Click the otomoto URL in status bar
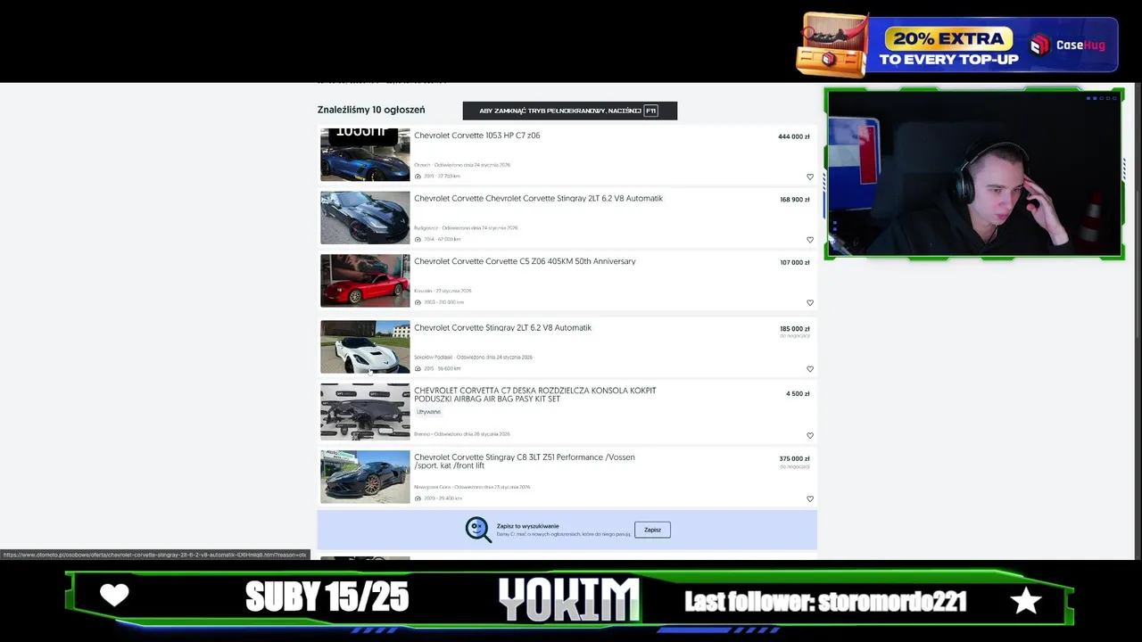1142x642 pixels. [154, 555]
